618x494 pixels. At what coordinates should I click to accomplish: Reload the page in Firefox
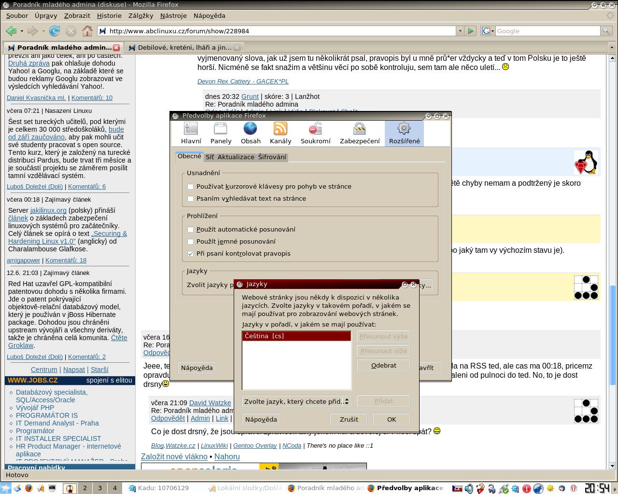pyautogui.click(x=55, y=31)
